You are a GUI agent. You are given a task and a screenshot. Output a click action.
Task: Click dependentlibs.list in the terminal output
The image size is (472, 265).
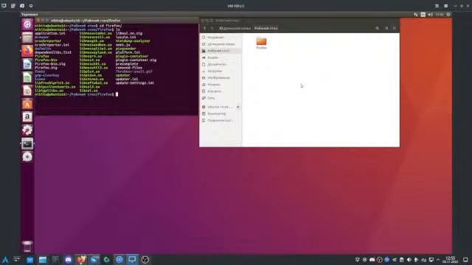click(53, 52)
